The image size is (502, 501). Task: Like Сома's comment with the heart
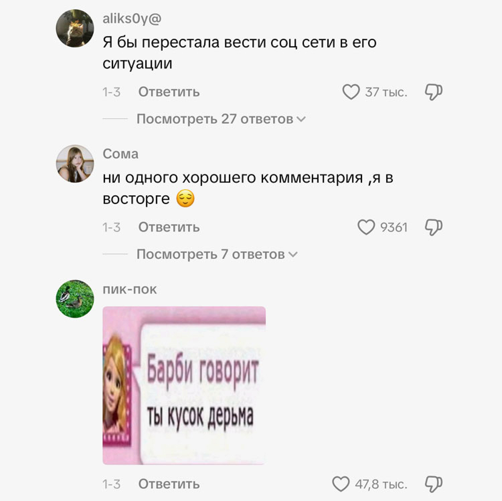click(x=366, y=227)
